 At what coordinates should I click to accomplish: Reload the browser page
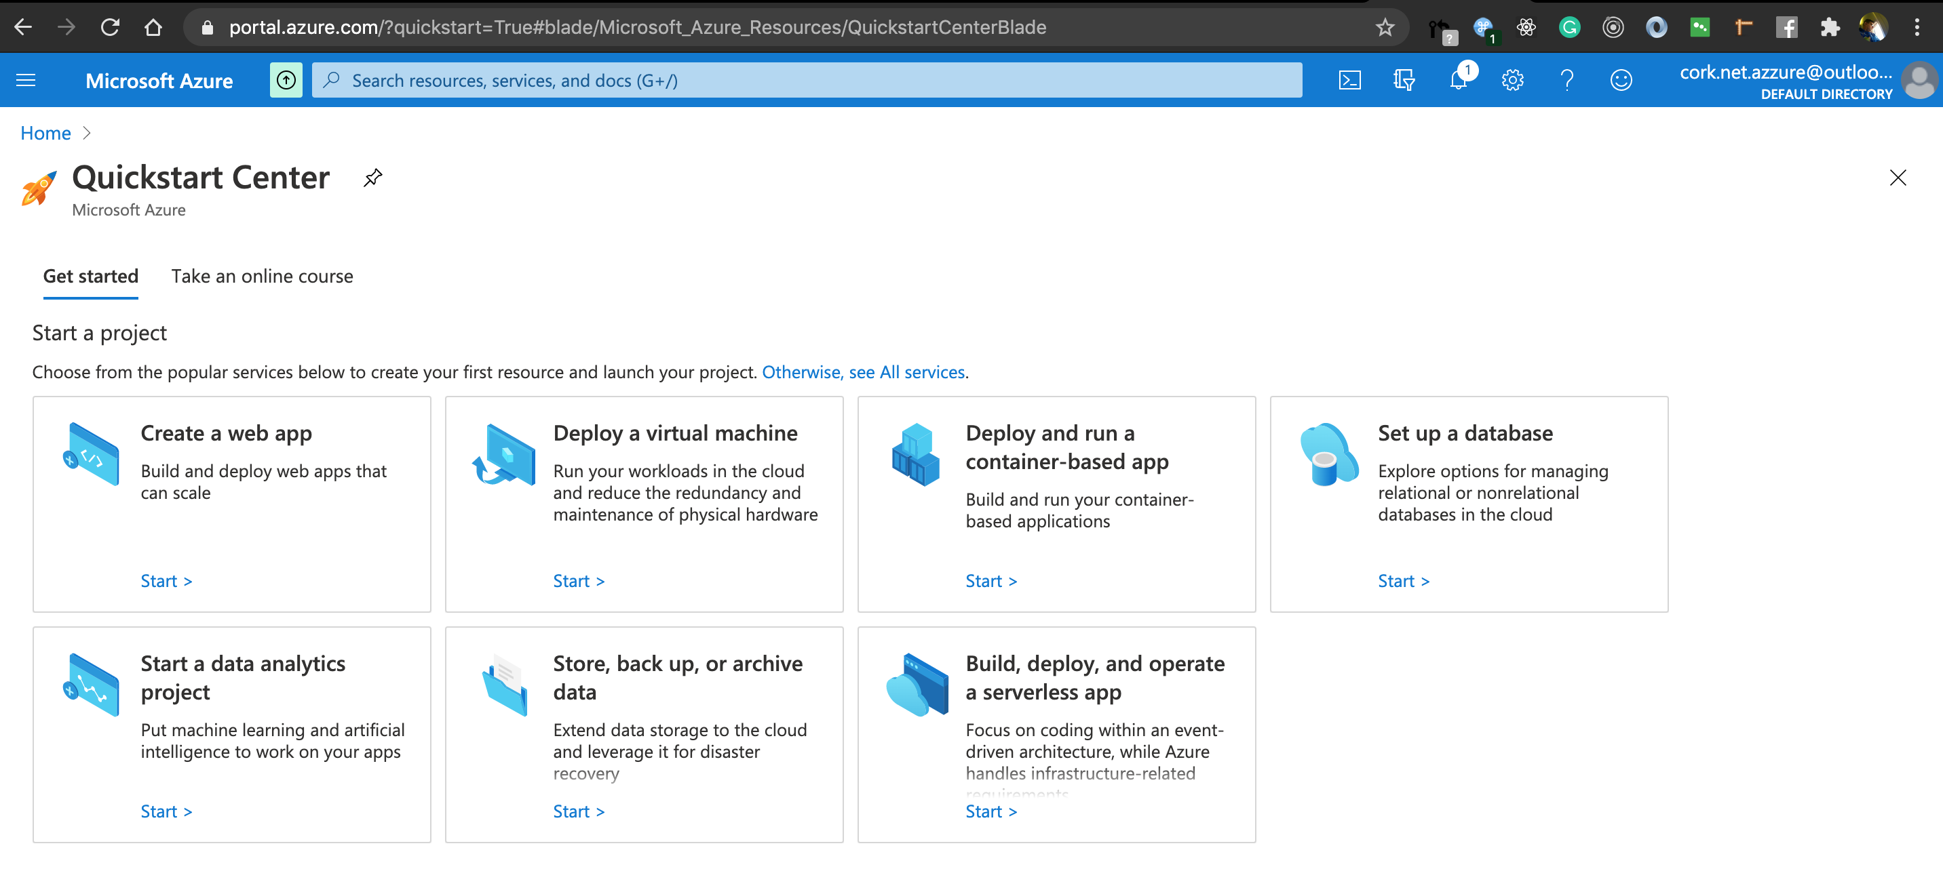coord(110,27)
